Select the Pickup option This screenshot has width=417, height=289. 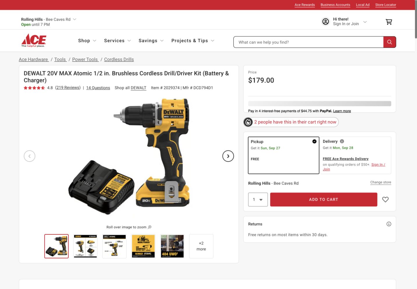pyautogui.click(x=283, y=155)
